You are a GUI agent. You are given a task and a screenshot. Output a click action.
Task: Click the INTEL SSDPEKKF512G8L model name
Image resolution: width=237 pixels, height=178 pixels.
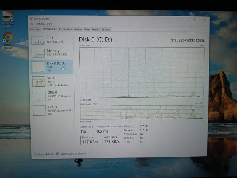187,40
